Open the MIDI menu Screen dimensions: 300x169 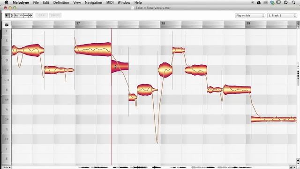click(x=110, y=2)
